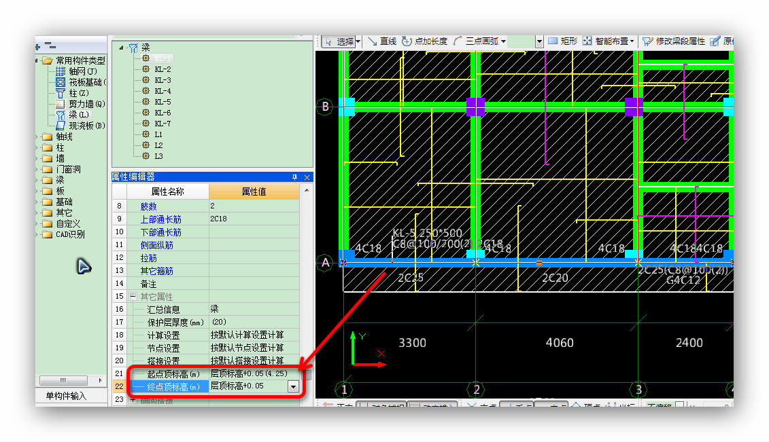Click the plus icon above the component tree

coord(38,46)
